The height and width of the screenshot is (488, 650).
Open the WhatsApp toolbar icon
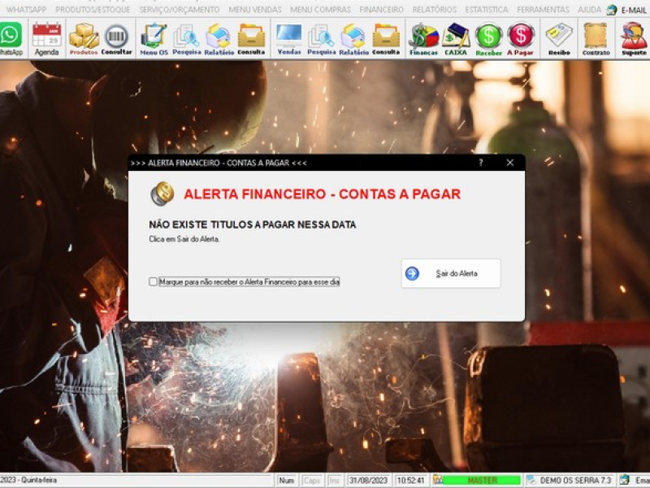(x=11, y=38)
